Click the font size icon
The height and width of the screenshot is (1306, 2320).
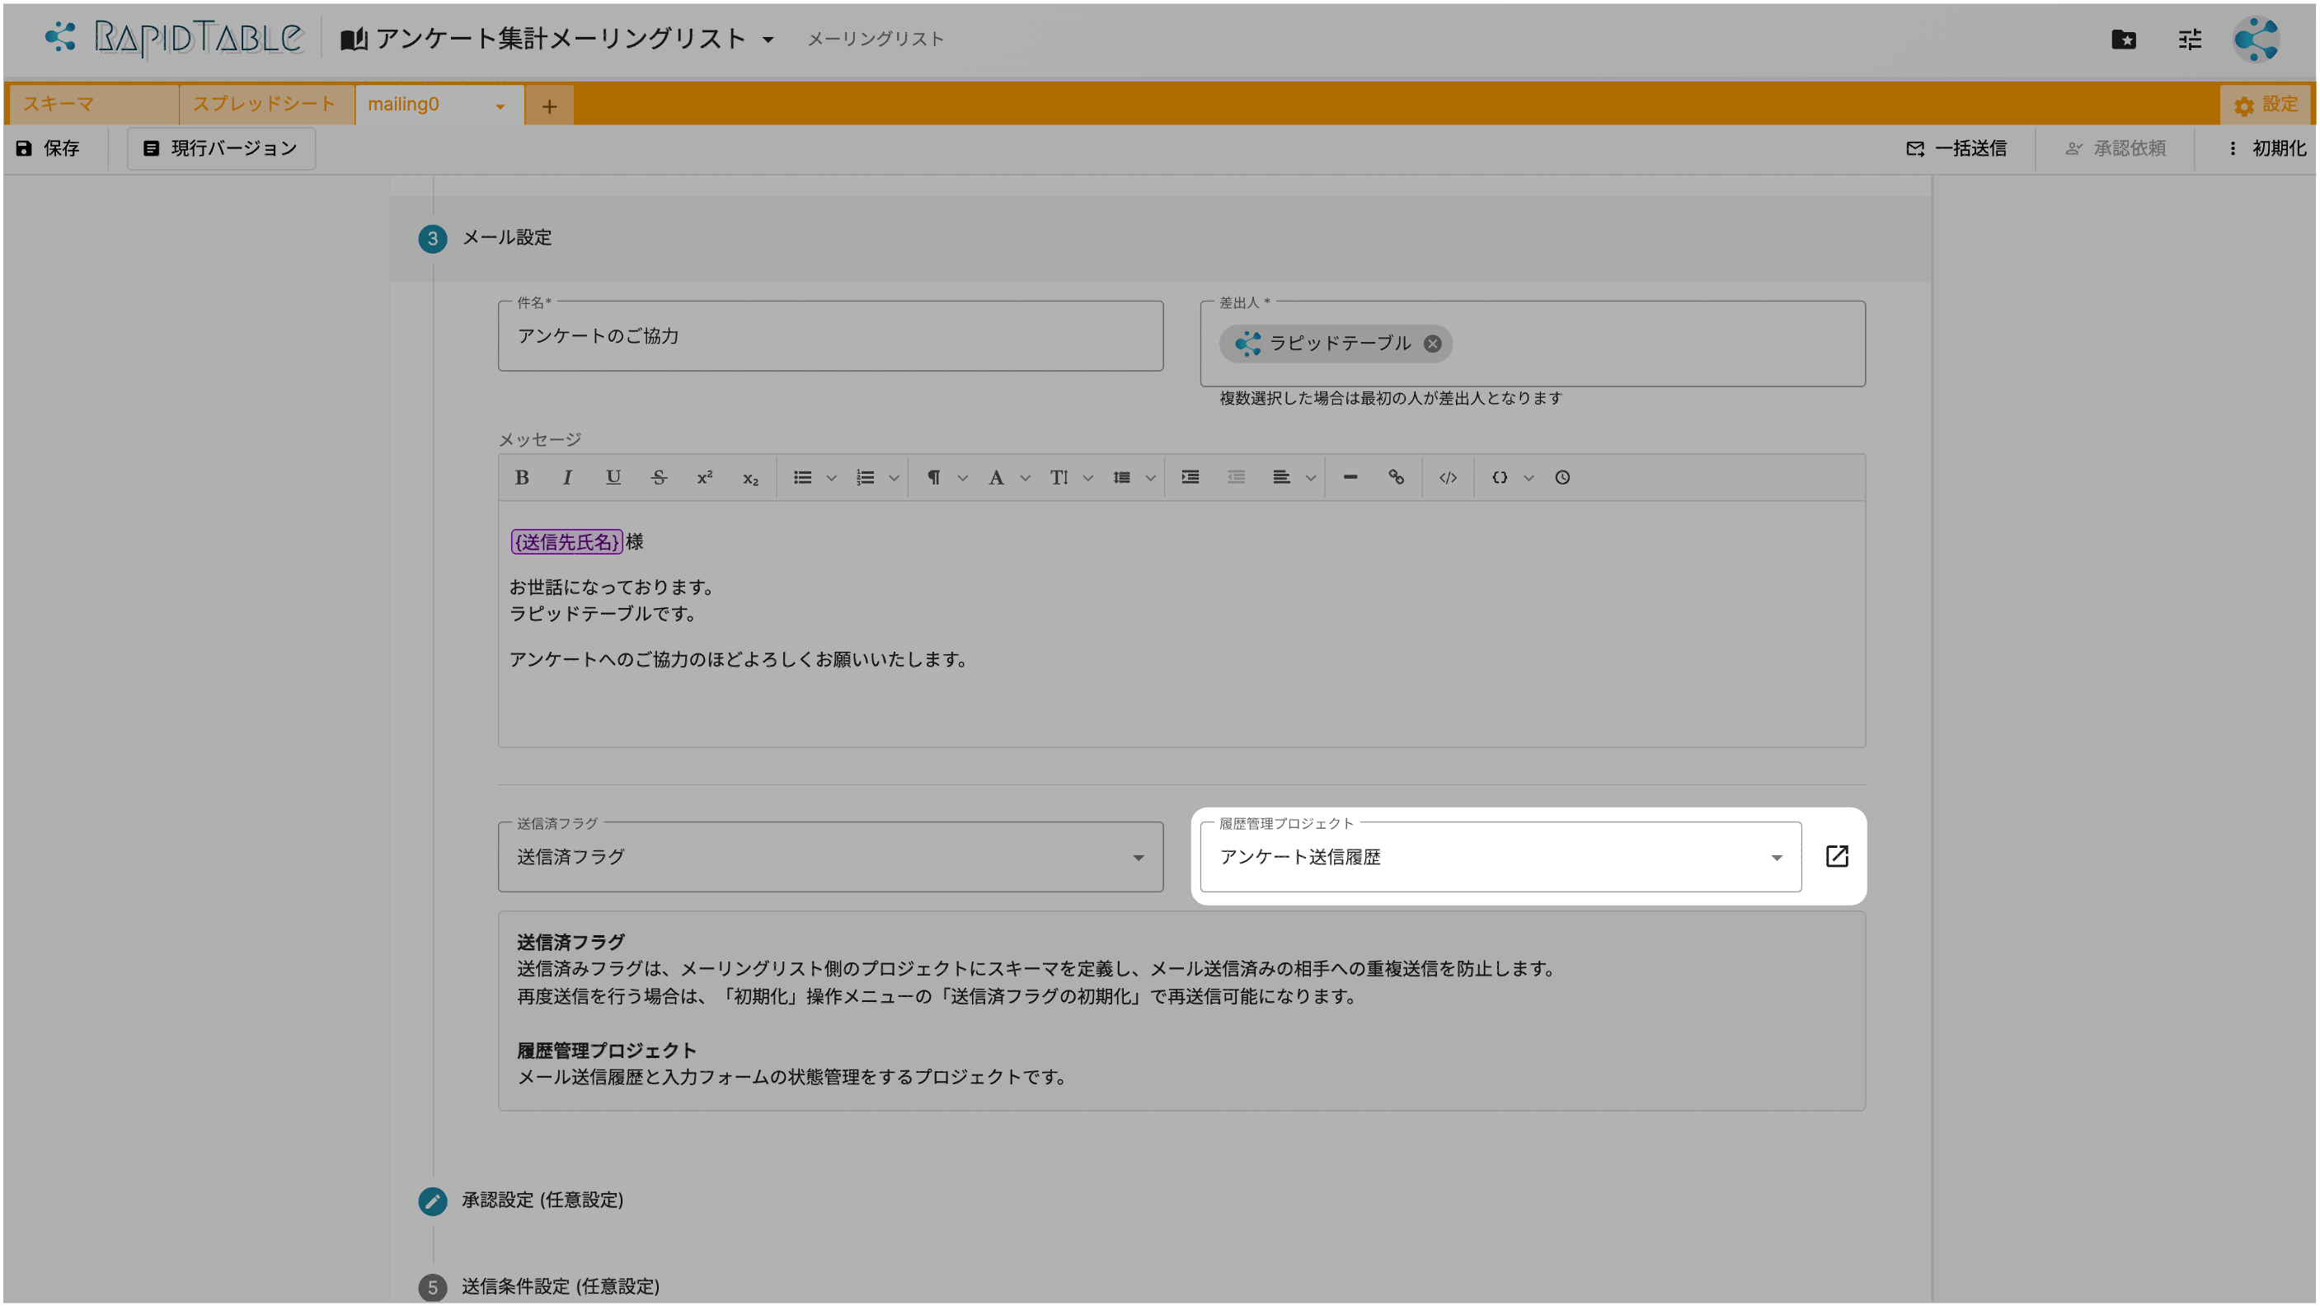point(1059,478)
